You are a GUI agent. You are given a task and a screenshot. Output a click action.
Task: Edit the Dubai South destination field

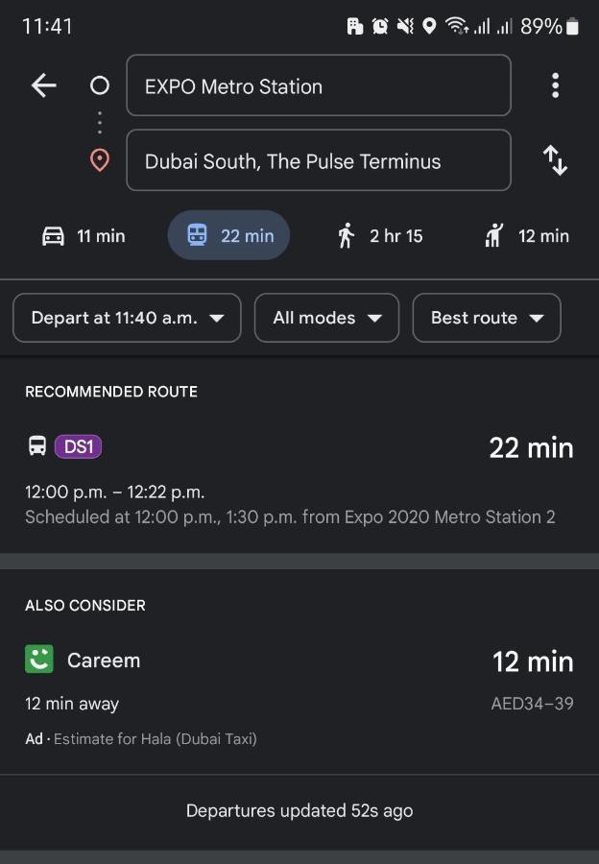coord(319,160)
